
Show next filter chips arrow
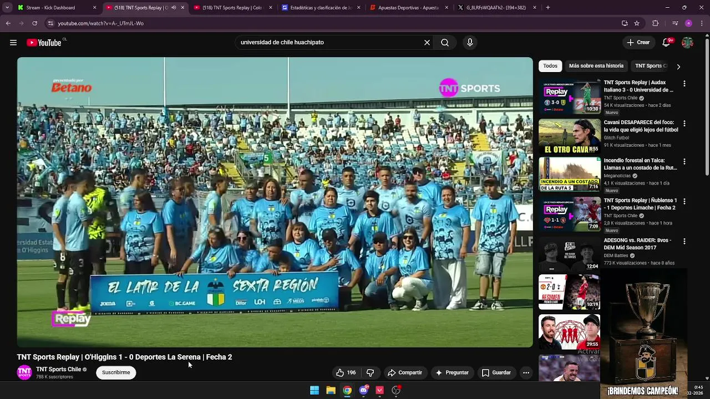click(x=678, y=66)
